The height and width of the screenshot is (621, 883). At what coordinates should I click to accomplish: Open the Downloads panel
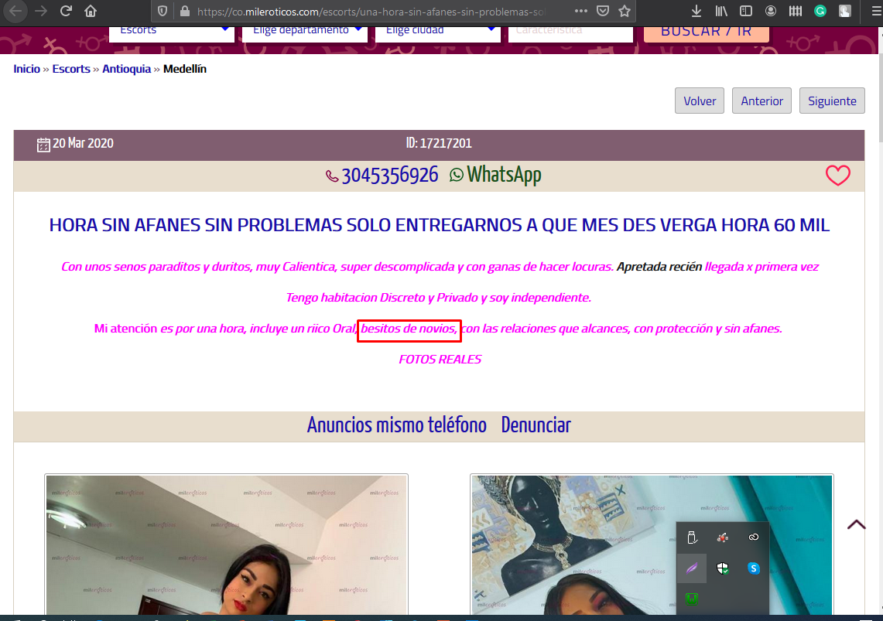pos(696,12)
